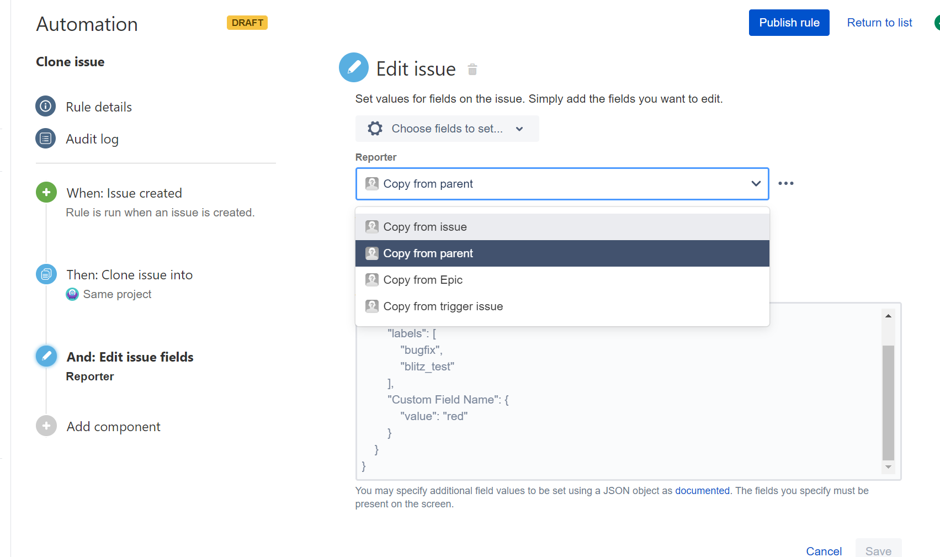Click Cancel at the bottom
The width and height of the screenshot is (940, 557).
click(x=824, y=551)
